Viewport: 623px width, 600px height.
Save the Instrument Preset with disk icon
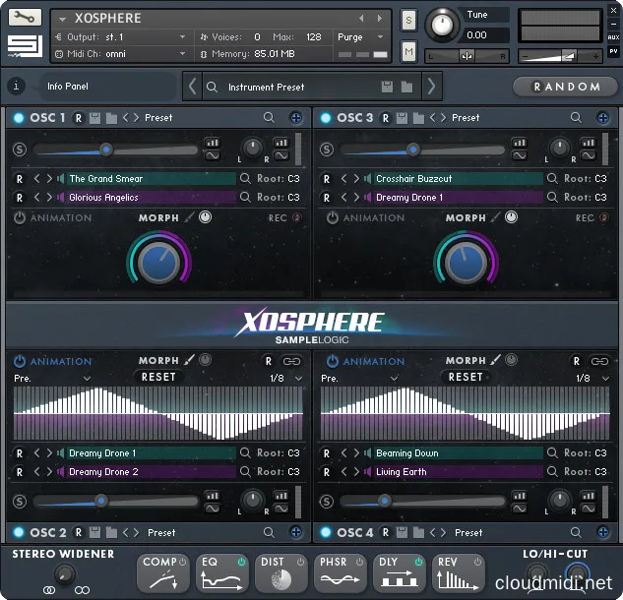click(x=387, y=87)
